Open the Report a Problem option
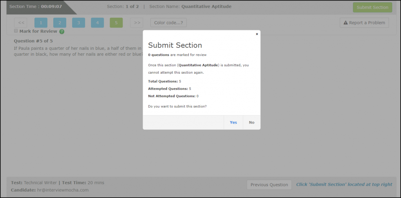This screenshot has width=401, height=198. point(364,23)
